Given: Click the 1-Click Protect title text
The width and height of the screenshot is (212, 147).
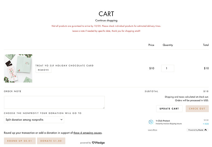Looking at the screenshot, I should pos(163,121).
